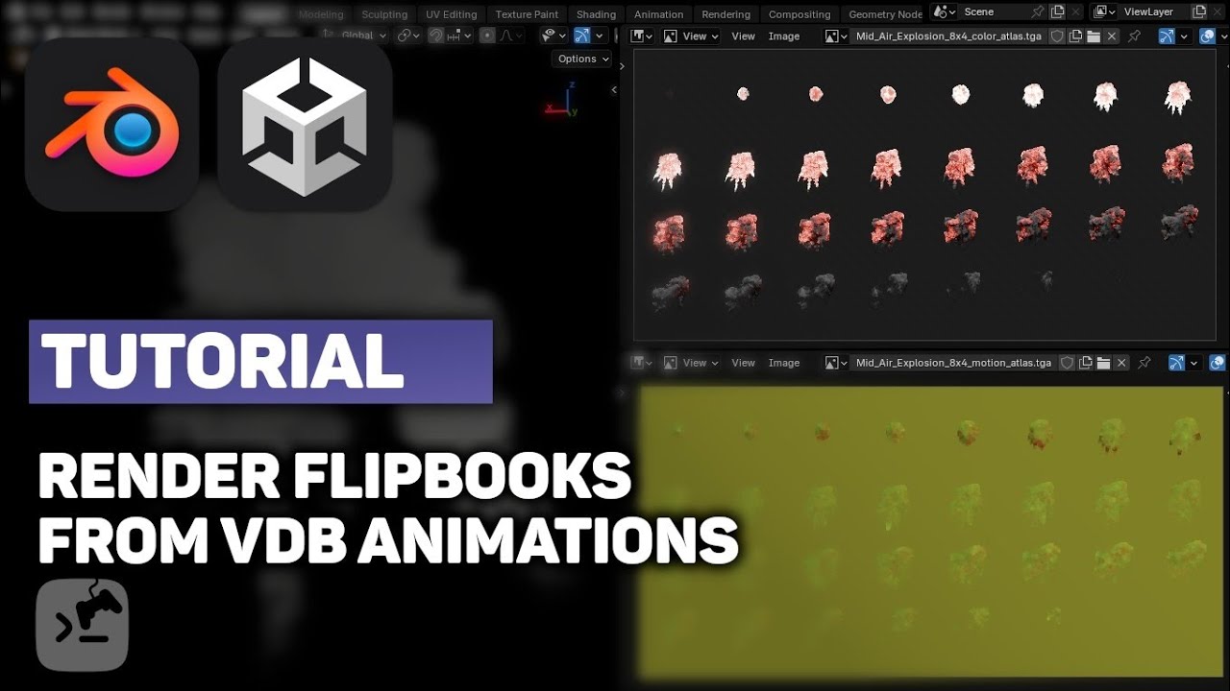
Task: Switch to the UV Editing workspace tab
Action: pyautogui.click(x=452, y=14)
